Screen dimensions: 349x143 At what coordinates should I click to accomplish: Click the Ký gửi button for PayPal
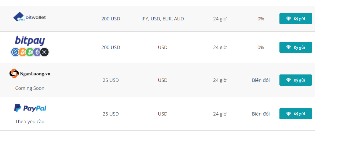point(296,114)
